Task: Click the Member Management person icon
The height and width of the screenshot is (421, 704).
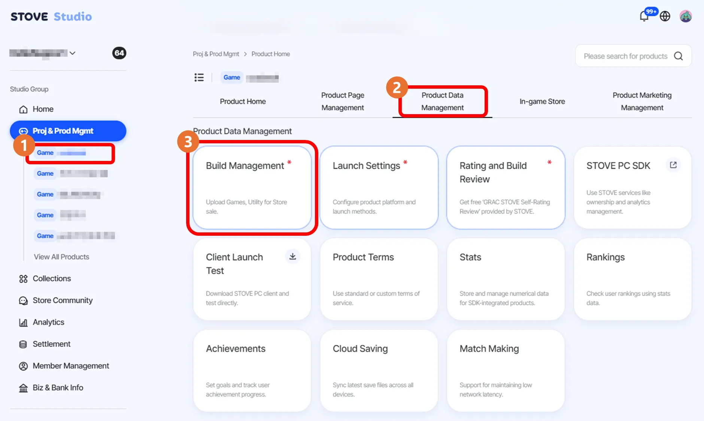Action: (23, 366)
